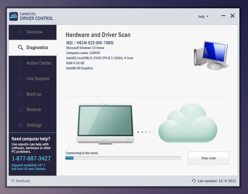Screen dimensions: 248x194
Task: Minimize the Driver Control window
Action: (223, 16)
